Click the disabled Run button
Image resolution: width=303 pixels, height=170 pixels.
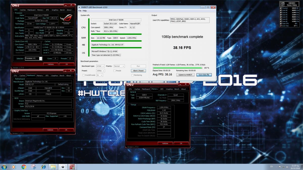(138, 66)
